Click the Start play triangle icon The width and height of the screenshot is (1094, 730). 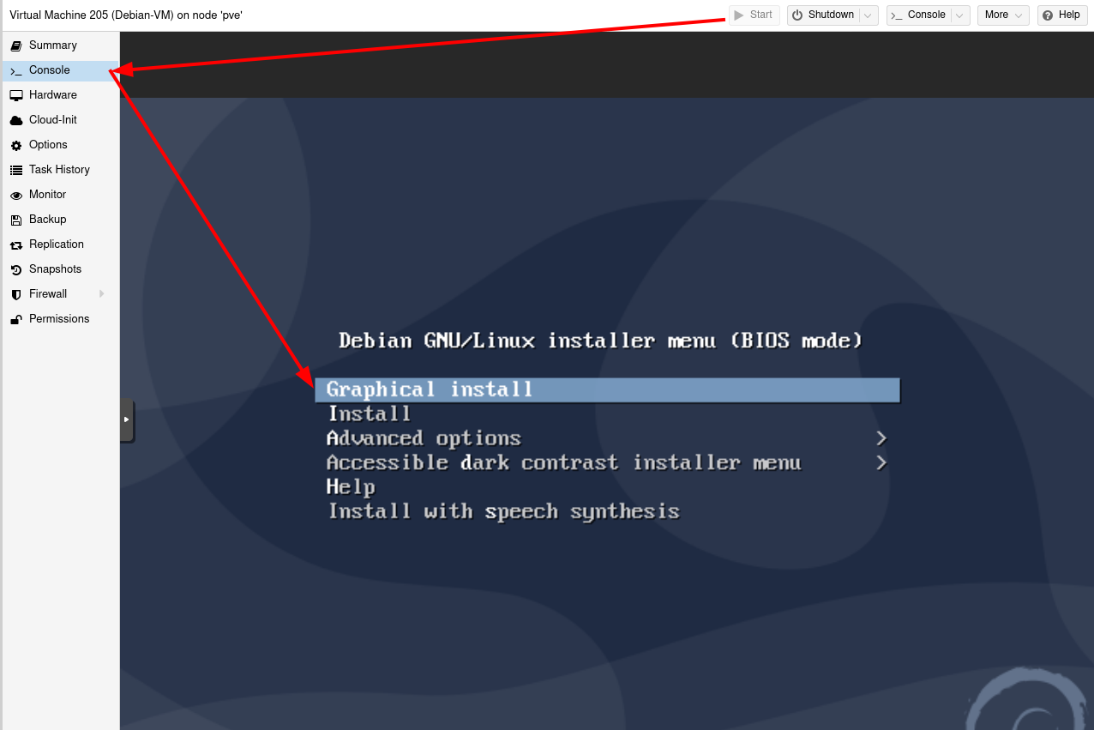(739, 15)
